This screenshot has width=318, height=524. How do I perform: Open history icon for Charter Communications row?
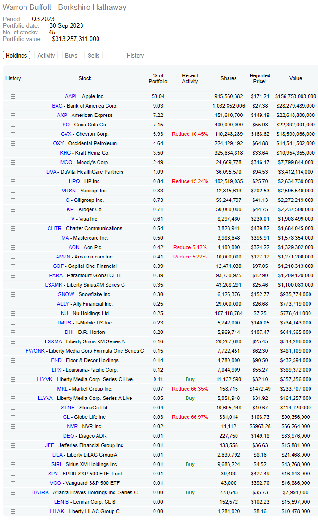[13, 229]
